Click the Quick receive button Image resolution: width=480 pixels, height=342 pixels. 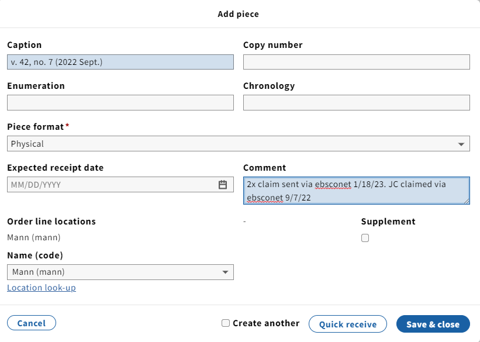(348, 324)
